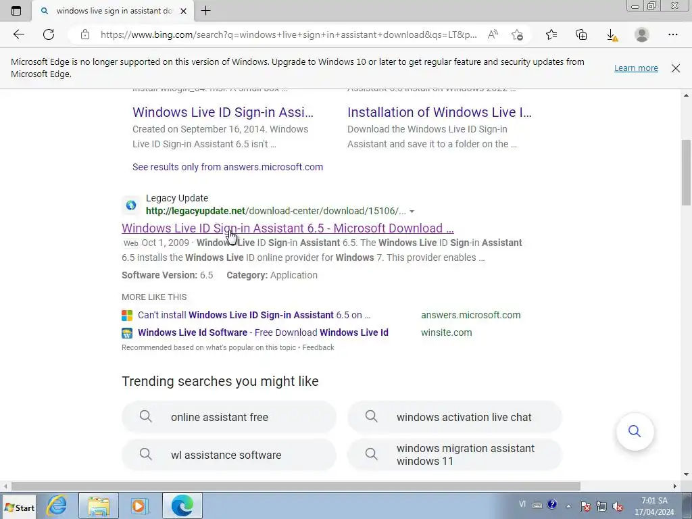Open Collections icon in toolbar
Image resolution: width=692 pixels, height=519 pixels.
click(x=581, y=34)
